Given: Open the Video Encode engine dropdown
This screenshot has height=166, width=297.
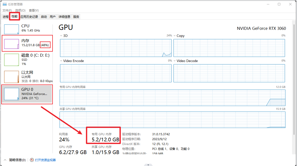Looking at the screenshot, I should pos(61,61).
